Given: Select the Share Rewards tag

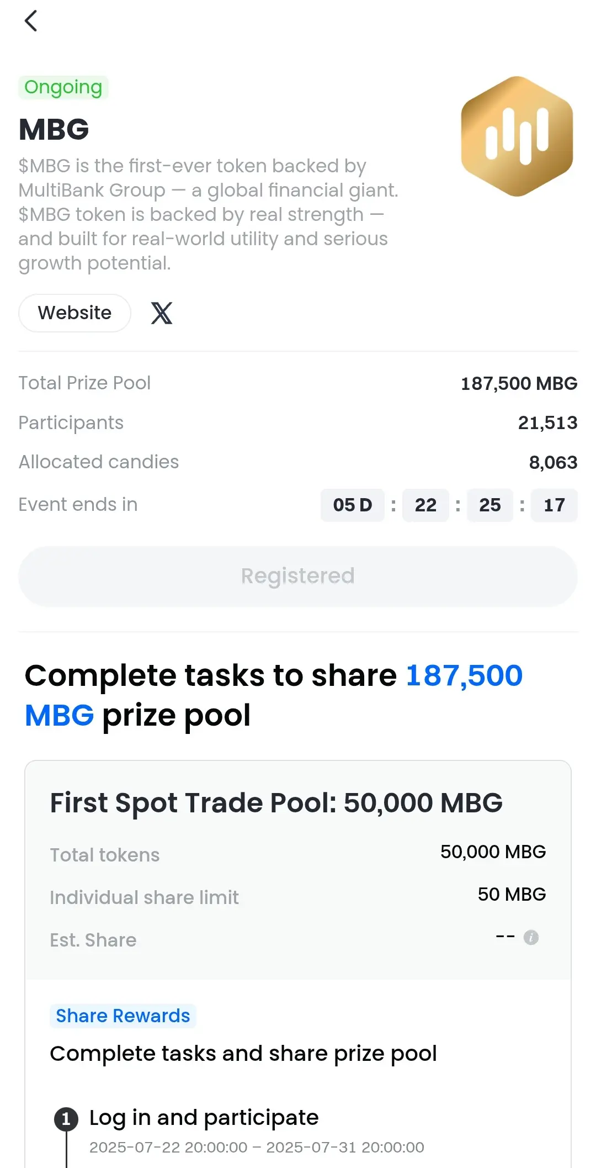Looking at the screenshot, I should (x=123, y=1016).
